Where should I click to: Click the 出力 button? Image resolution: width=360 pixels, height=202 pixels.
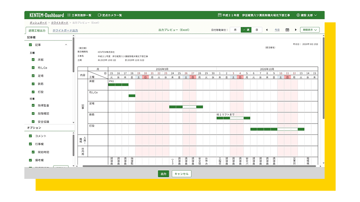tap(163, 174)
